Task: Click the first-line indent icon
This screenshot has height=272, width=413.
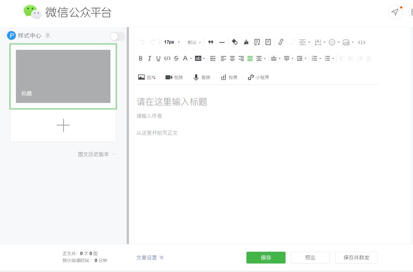Action: click(213, 58)
